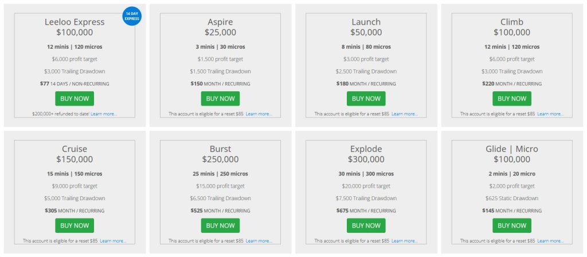
Task: Buy the Leeloo Express $100,000 plan
Action: tap(75, 99)
